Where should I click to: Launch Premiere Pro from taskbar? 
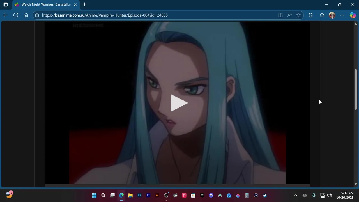tap(148, 195)
